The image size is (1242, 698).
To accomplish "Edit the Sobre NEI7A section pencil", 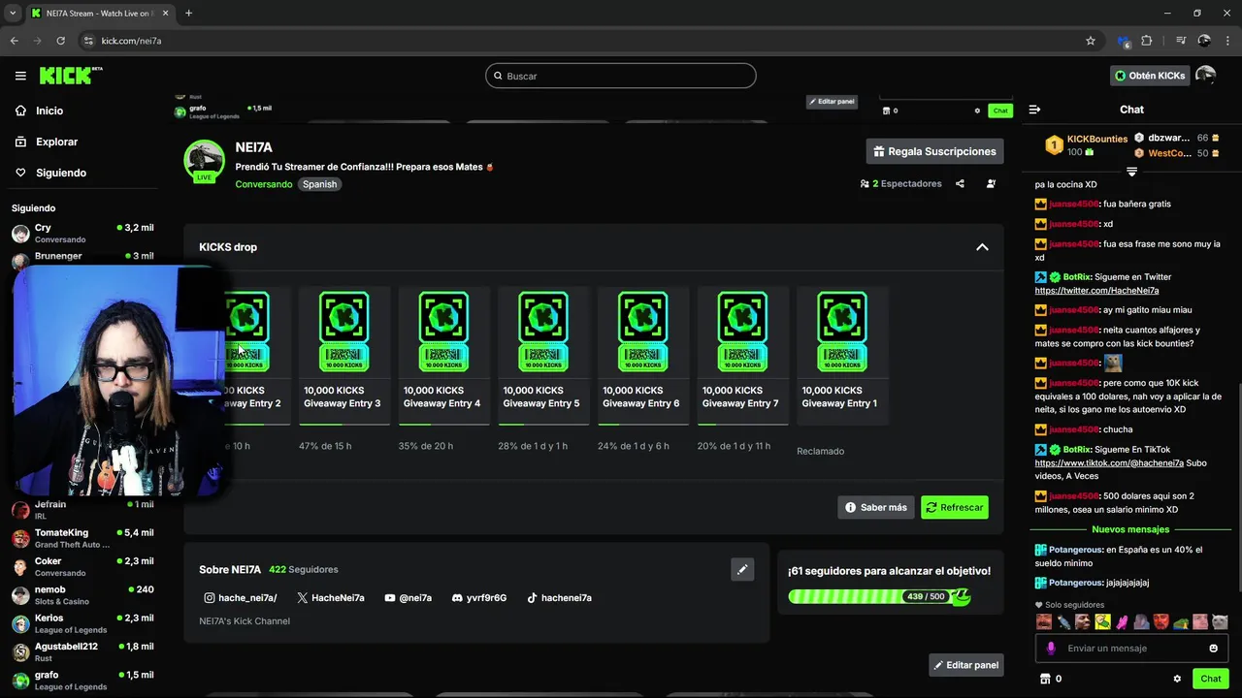I will 742,569.
